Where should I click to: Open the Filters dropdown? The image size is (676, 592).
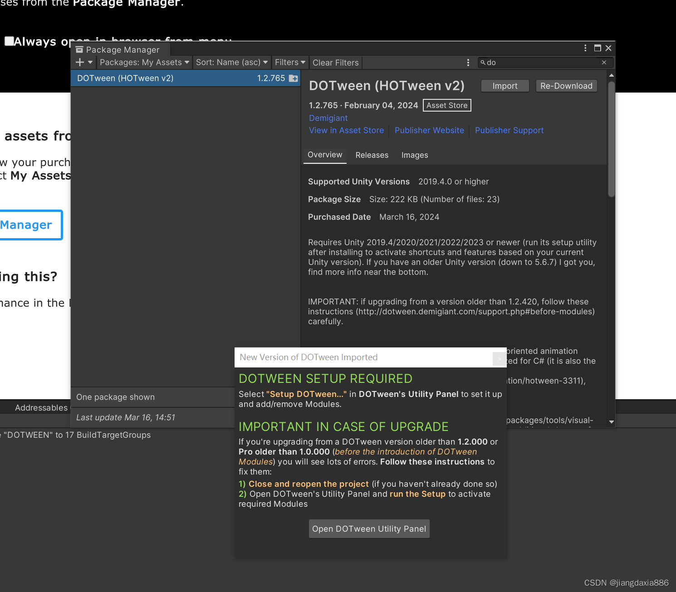click(x=290, y=62)
